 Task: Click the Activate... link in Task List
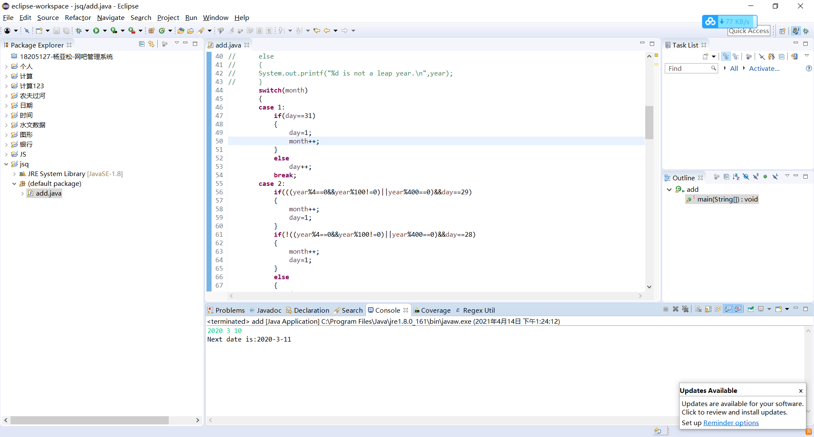(x=764, y=68)
